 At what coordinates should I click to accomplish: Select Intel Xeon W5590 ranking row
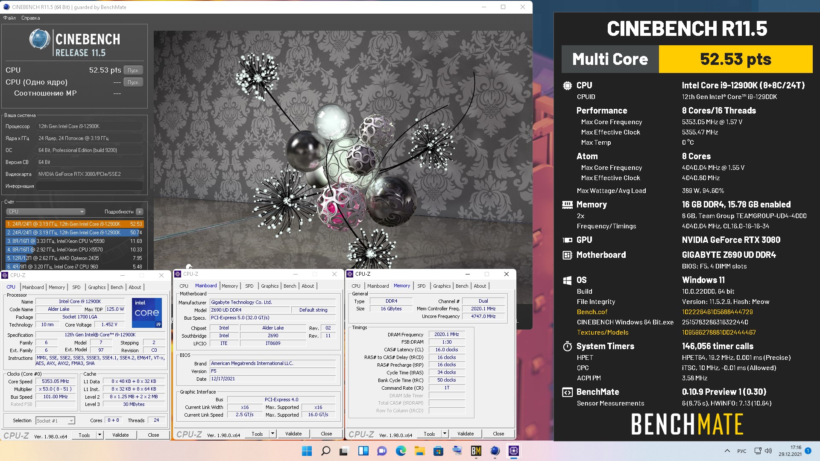(75, 241)
